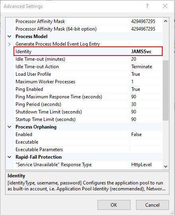175x215 pixels.
Task: Click the Cancel button
Action: click(152, 205)
